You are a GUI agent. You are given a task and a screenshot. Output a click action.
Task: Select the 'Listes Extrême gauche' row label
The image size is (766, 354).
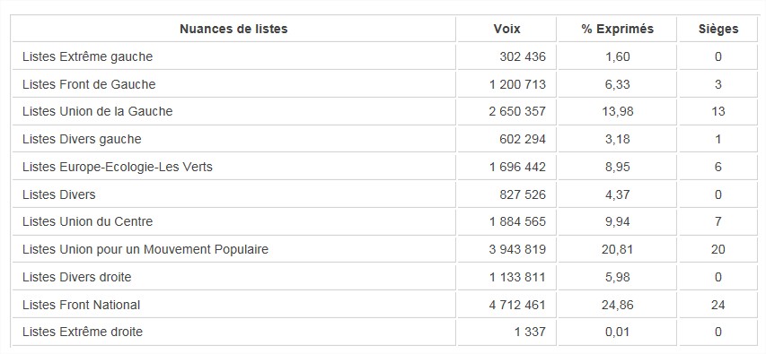tap(87, 56)
